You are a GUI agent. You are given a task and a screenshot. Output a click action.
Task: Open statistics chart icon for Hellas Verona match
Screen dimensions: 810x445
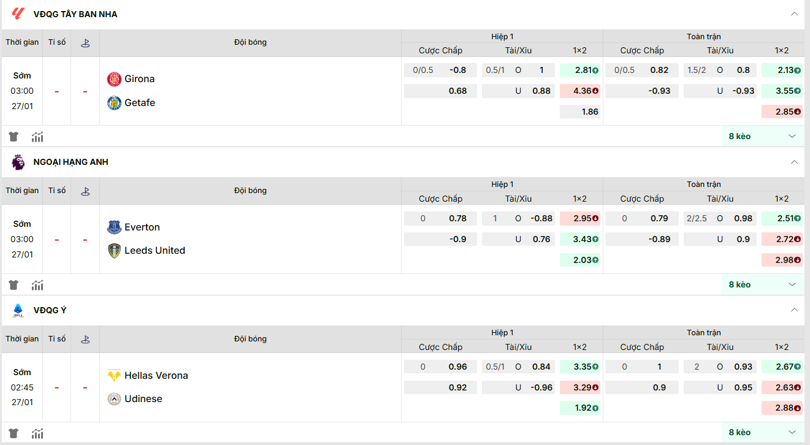coord(37,433)
